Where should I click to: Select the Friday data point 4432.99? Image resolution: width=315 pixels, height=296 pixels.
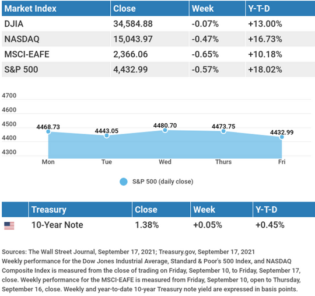(282, 137)
